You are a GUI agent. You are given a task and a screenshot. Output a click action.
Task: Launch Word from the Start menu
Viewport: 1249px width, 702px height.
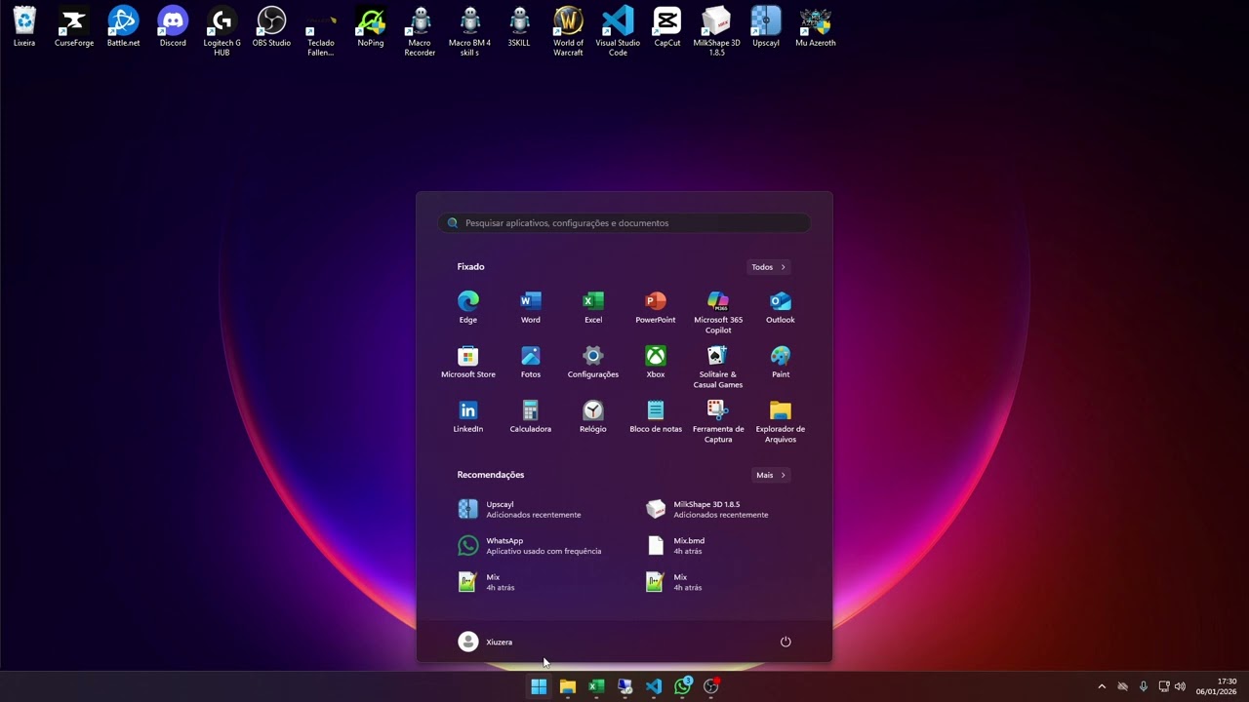pos(531,307)
